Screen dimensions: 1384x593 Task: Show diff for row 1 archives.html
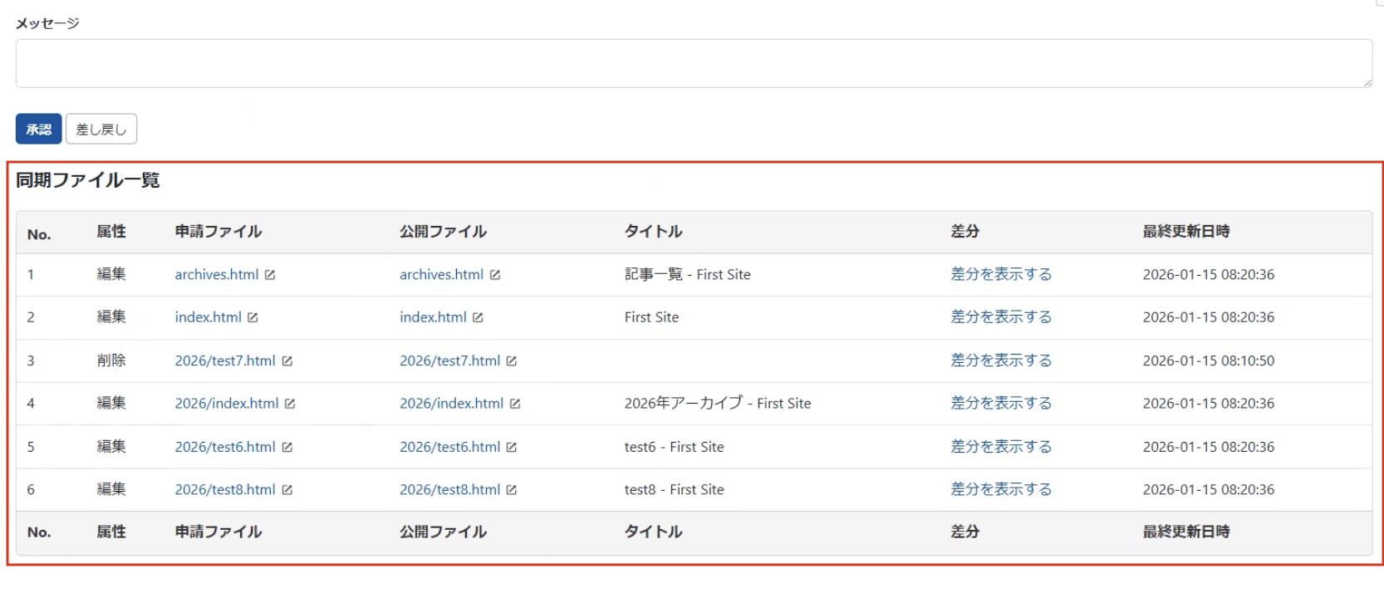point(1000,274)
